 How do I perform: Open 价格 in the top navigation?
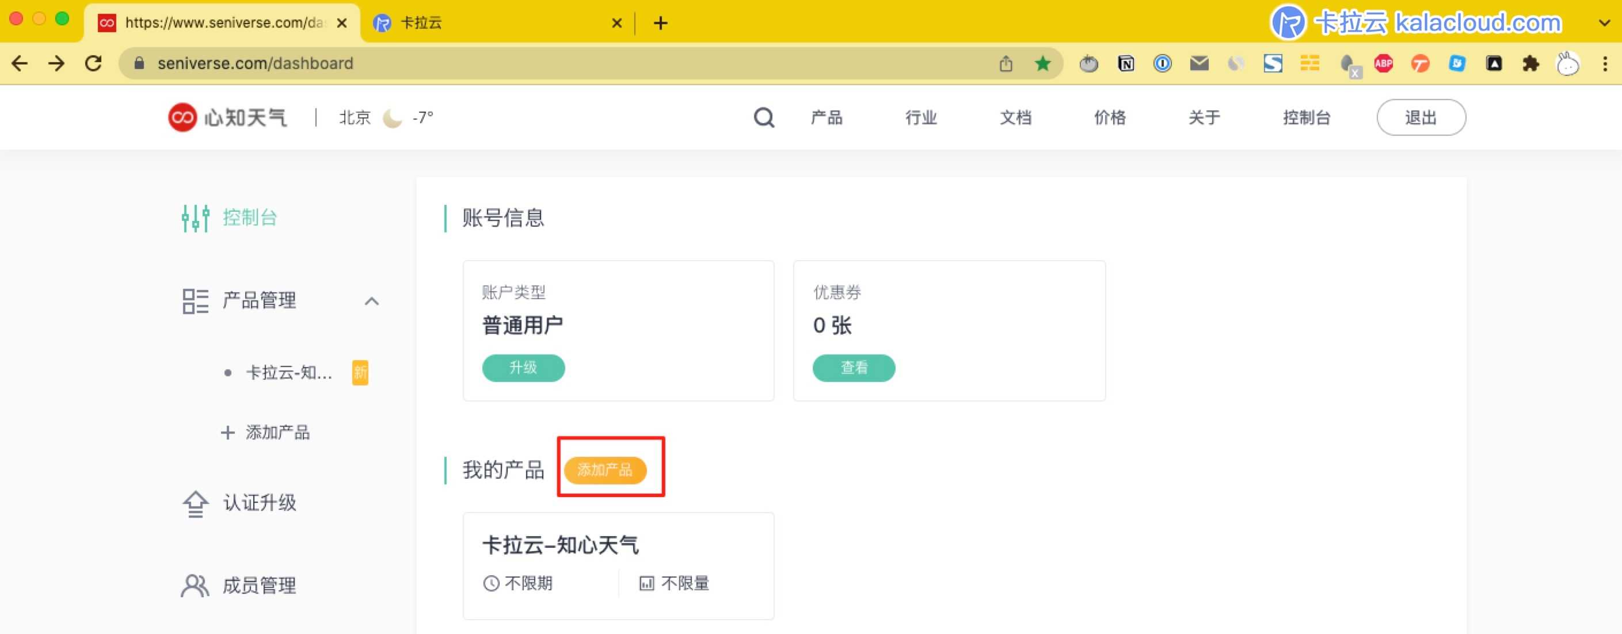coord(1110,117)
